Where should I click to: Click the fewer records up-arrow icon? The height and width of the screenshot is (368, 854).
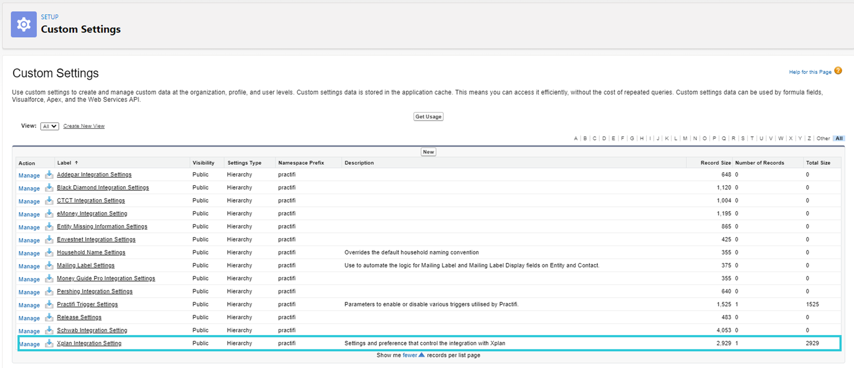422,355
